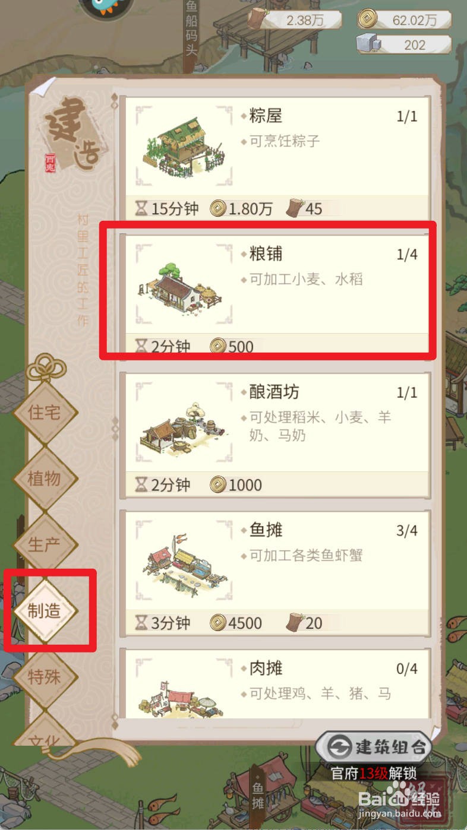
Task: Click the 粽屋 hourglass timer icon
Action: coord(142,208)
